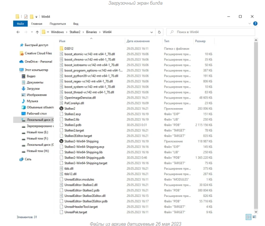This screenshot has width=265, height=226.
Task: Open Quick Access Toolbar customize dropdown
Action: coord(36,17)
